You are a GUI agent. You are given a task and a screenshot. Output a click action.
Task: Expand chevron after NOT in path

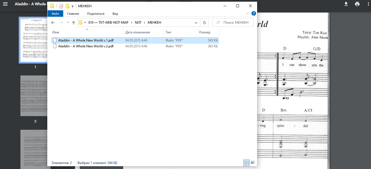point(145,23)
